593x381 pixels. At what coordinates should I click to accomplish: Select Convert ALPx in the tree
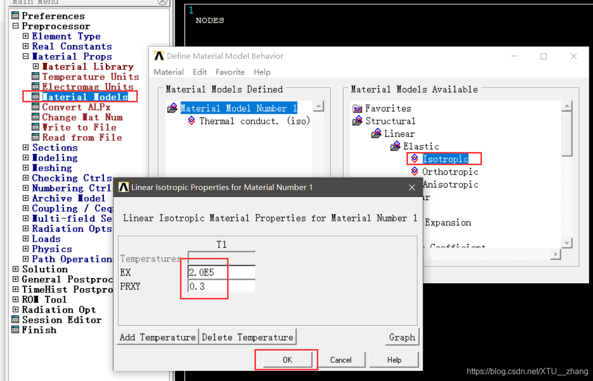(77, 107)
